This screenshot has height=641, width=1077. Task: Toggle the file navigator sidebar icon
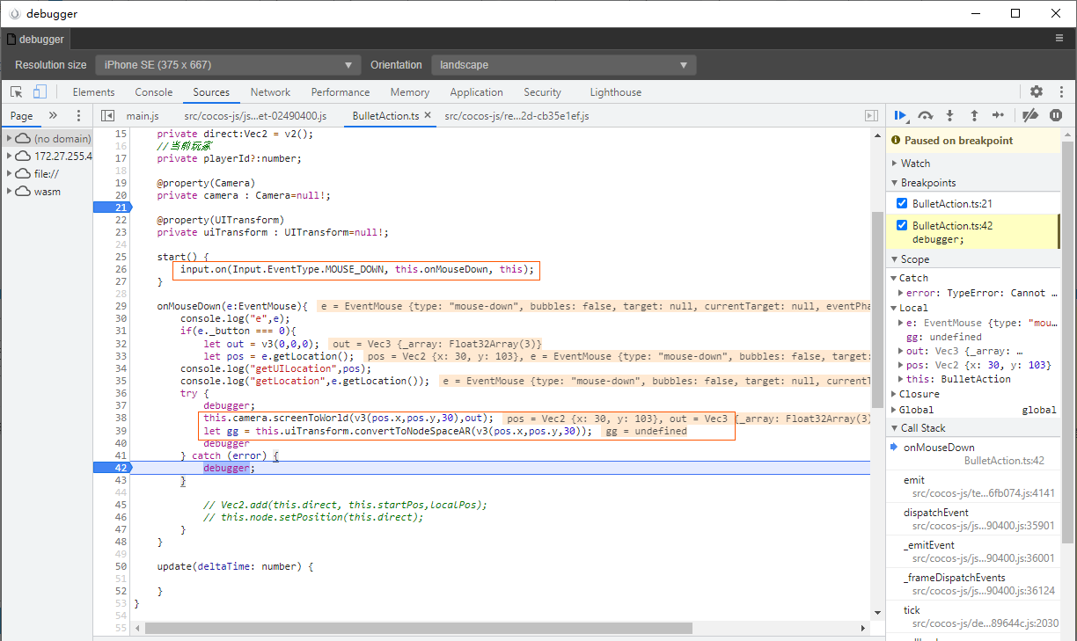pos(107,115)
